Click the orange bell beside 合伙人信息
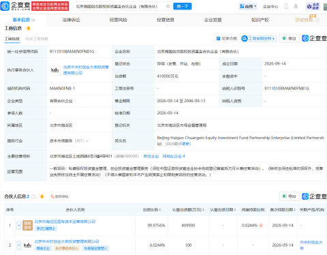 (42, 196)
